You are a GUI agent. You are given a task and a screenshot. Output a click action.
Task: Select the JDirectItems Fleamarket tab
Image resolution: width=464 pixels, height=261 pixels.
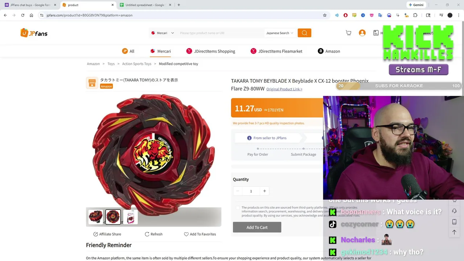pos(277,51)
